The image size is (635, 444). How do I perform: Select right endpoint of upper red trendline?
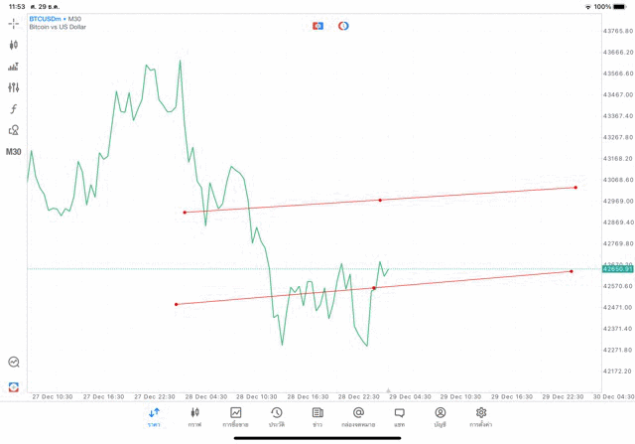coord(575,187)
